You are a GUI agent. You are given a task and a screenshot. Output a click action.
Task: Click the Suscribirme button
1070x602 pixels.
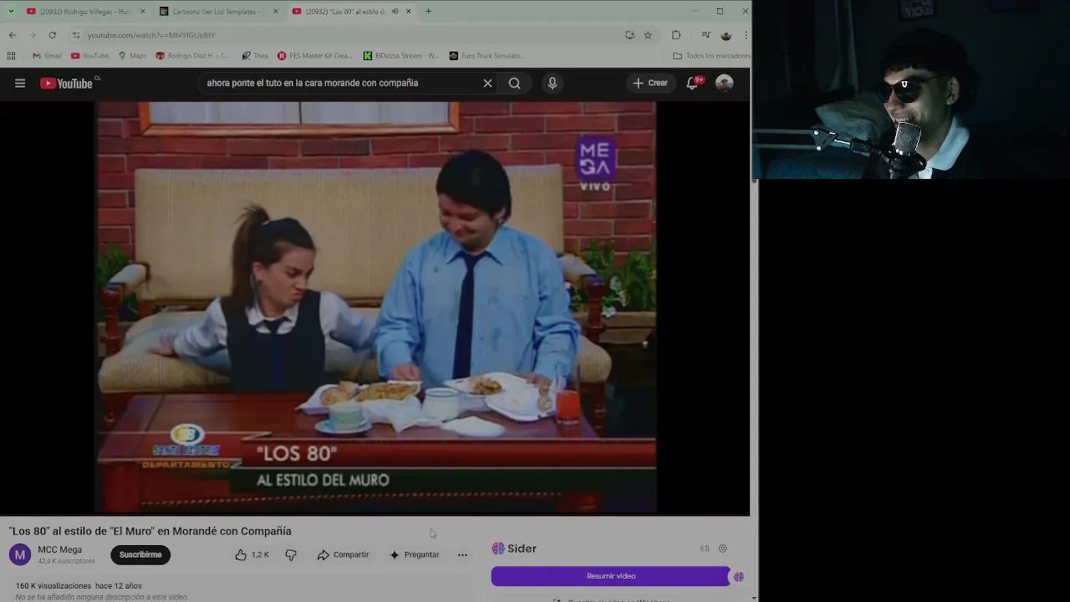click(x=140, y=554)
